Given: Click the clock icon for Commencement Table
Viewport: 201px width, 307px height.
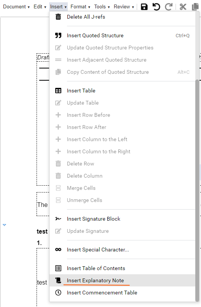Looking at the screenshot, I should point(58,293).
